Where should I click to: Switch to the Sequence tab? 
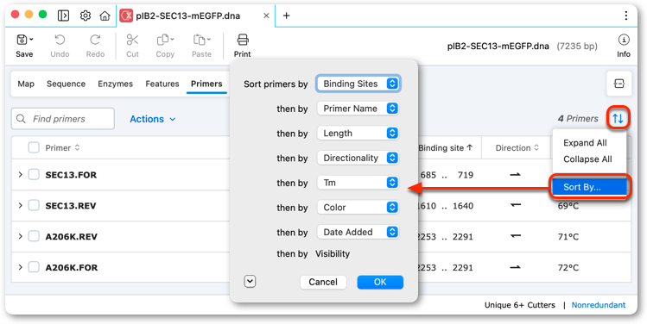[x=66, y=84]
